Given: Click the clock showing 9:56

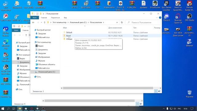Looking at the screenshot, I should [185, 109].
